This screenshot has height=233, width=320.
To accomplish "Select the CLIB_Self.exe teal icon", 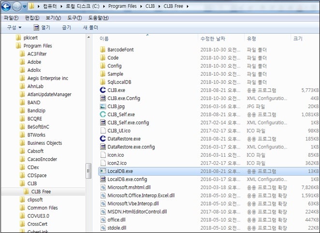I will point(103,114).
